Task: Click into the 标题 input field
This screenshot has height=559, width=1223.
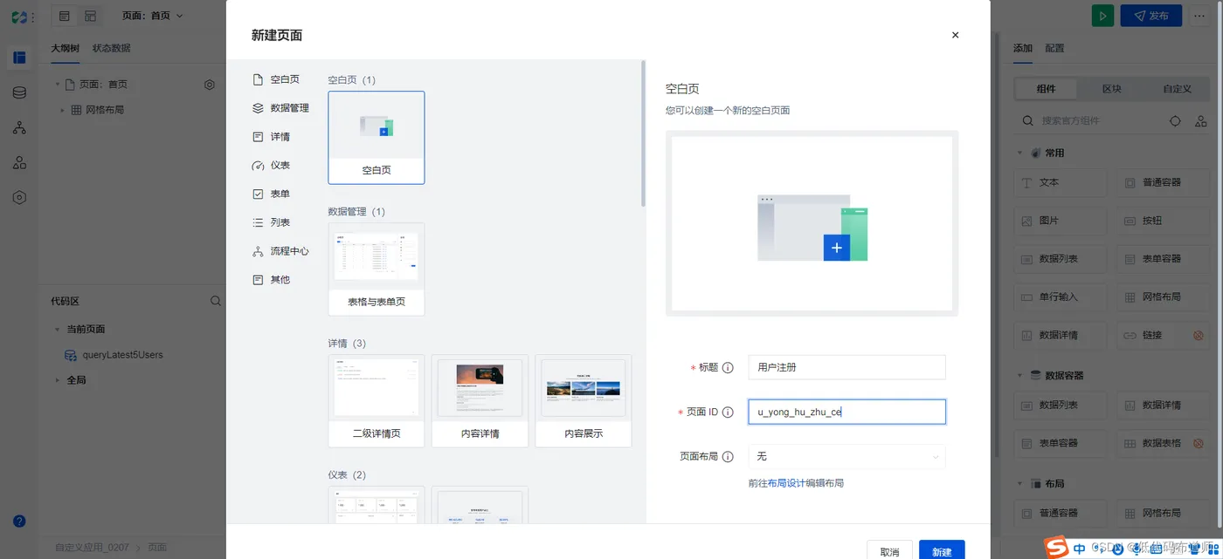Action: pyautogui.click(x=846, y=367)
